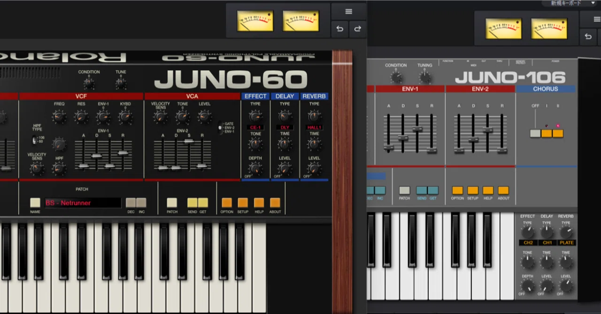Enable chorus II on JUNO-106
This screenshot has width=601, height=314.
tap(558, 133)
